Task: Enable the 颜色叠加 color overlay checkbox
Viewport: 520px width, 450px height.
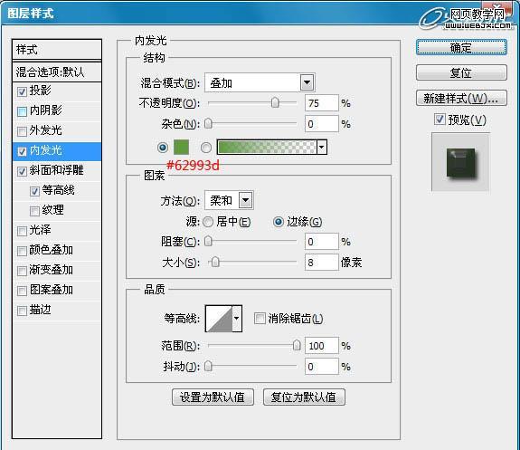Action: pos(22,251)
